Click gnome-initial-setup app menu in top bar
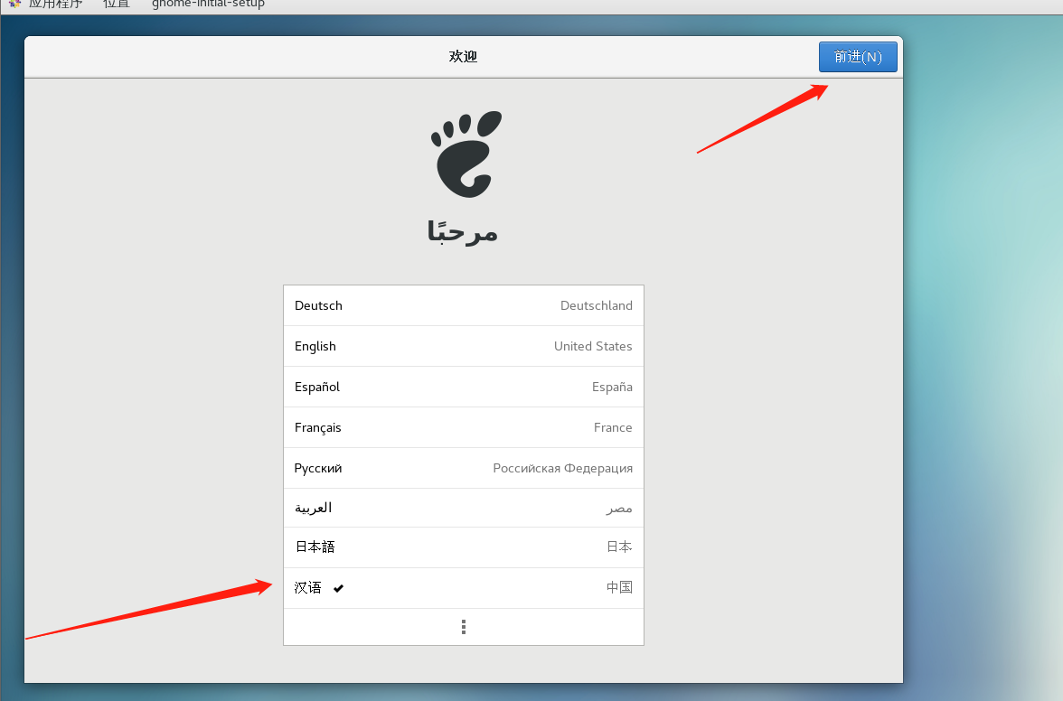Image resolution: width=1063 pixels, height=701 pixels. point(208,4)
